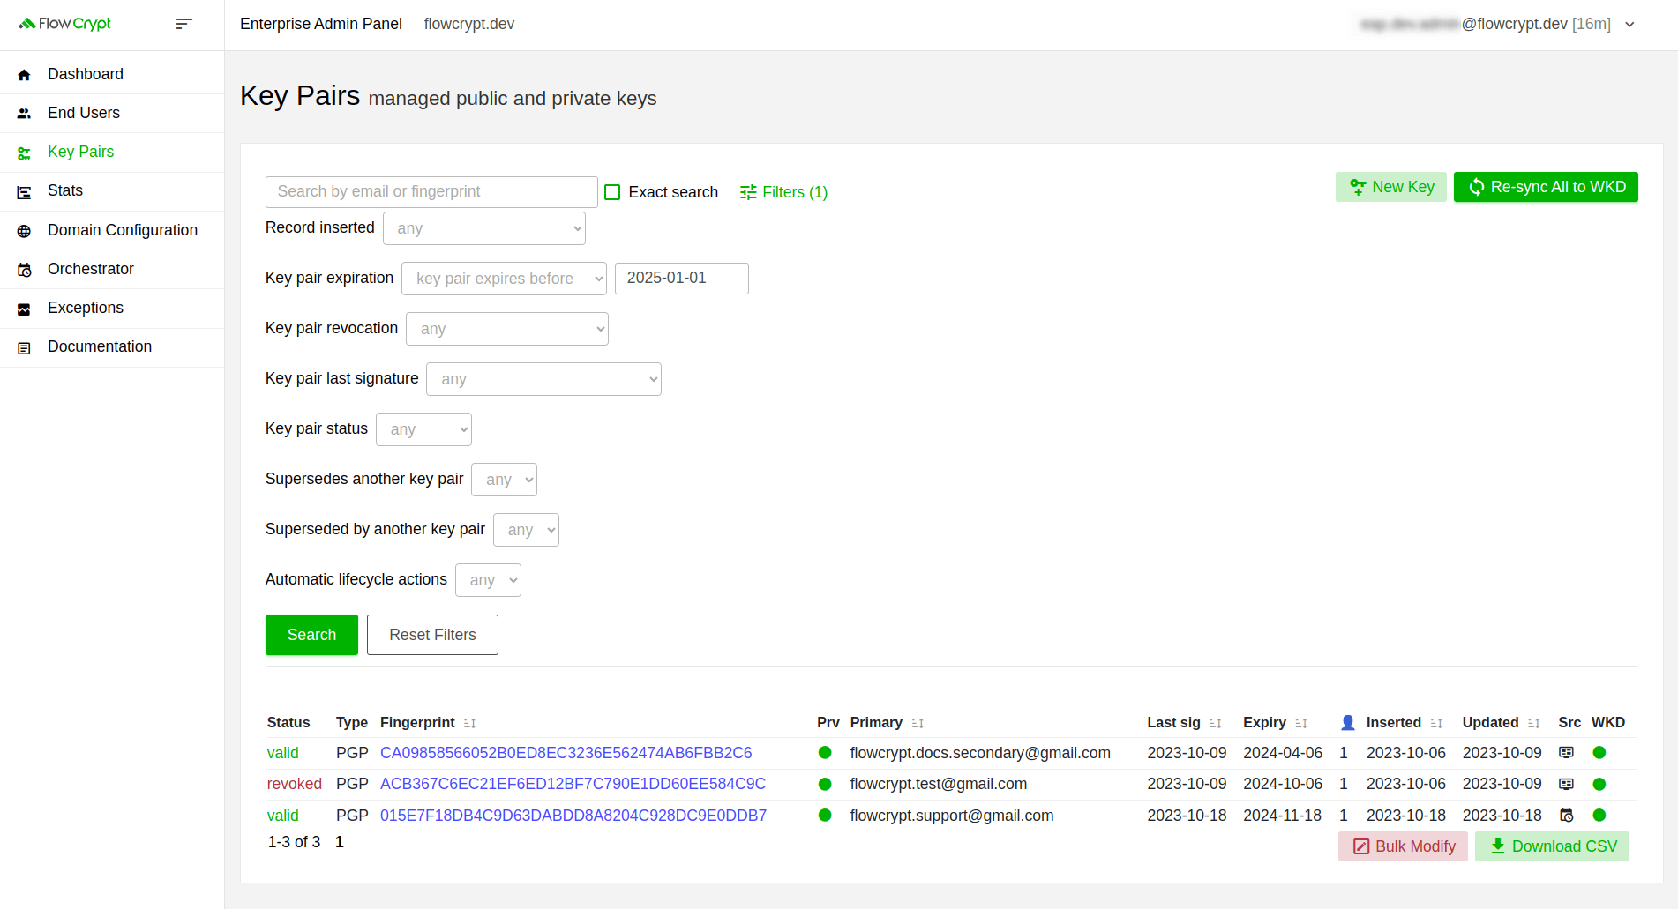Image resolution: width=1678 pixels, height=909 pixels.
Task: Open Supersedes another key pair dropdown
Action: pyautogui.click(x=504, y=480)
